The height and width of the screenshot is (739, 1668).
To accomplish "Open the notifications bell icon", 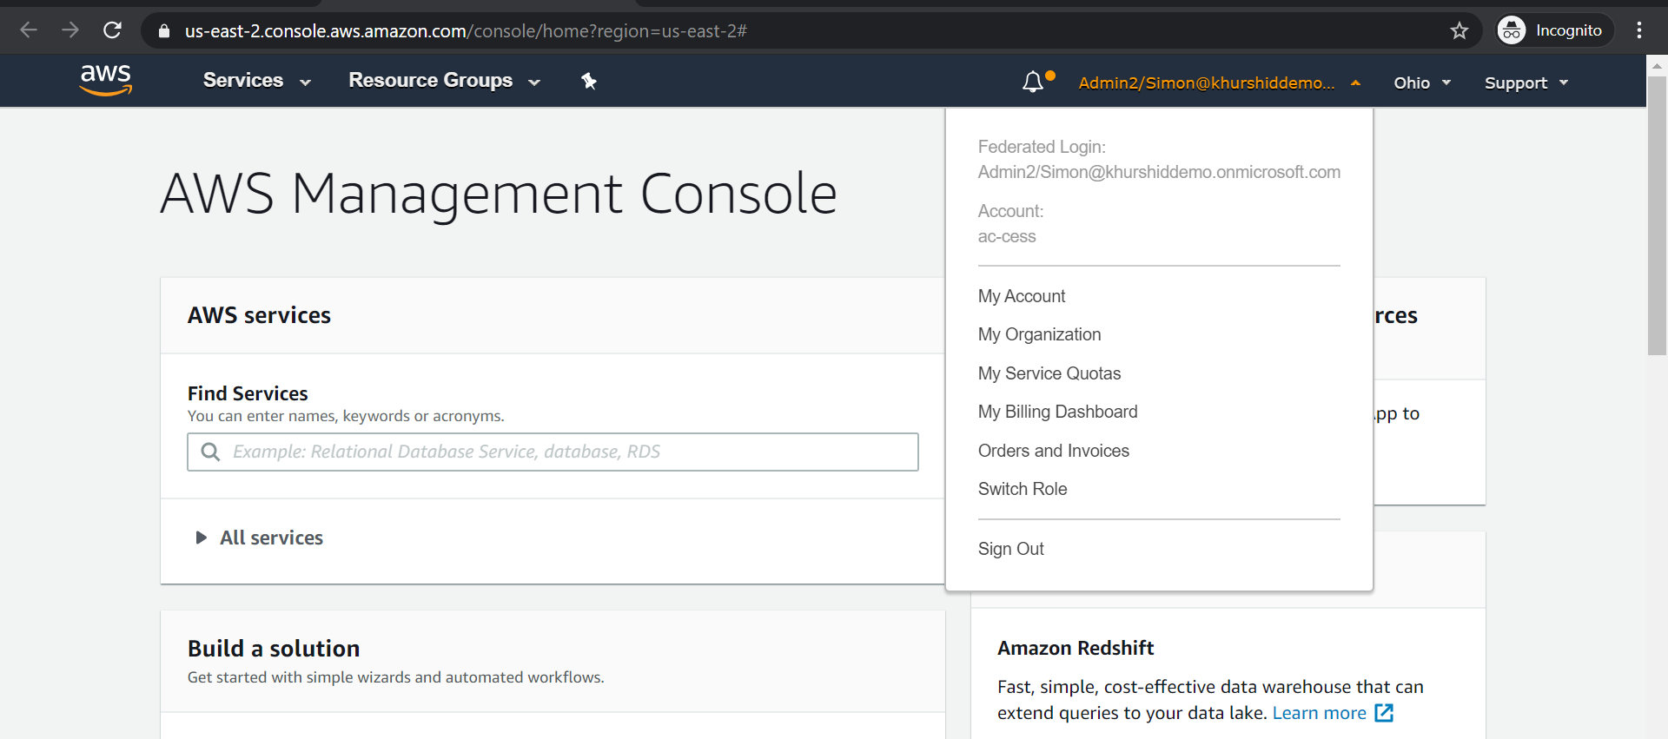I will pos(1033,82).
